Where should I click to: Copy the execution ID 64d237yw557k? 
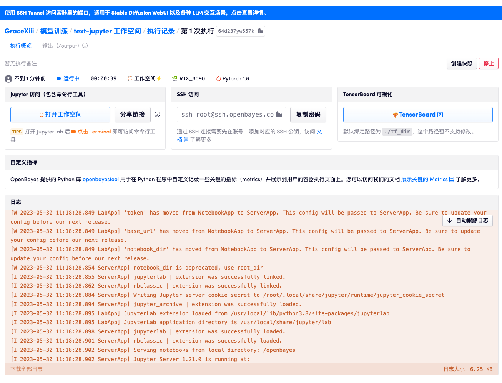[260, 31]
